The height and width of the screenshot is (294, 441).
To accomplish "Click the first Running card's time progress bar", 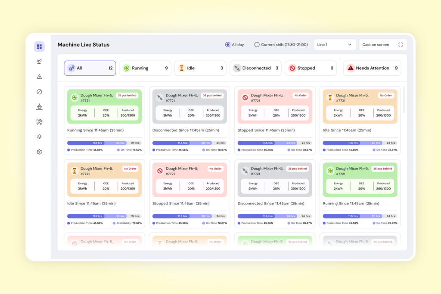I will click(x=104, y=143).
